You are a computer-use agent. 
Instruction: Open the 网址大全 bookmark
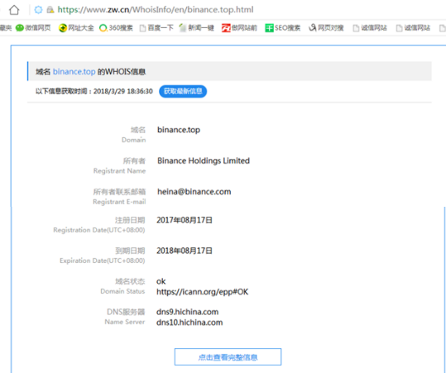(76, 28)
